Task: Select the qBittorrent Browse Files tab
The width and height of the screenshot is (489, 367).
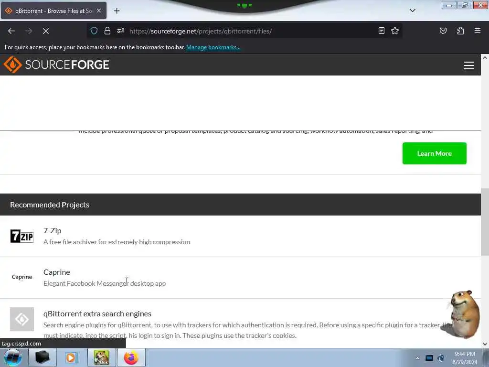Action: click(x=53, y=11)
